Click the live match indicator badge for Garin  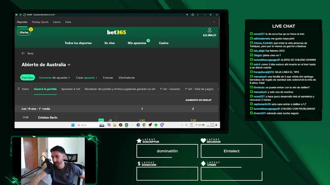point(101,120)
